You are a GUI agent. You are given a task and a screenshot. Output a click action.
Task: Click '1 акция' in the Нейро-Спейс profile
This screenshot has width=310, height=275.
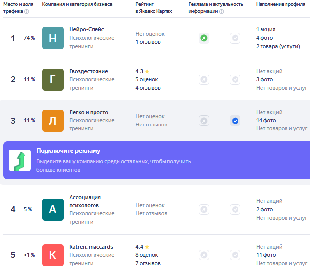[266, 29]
